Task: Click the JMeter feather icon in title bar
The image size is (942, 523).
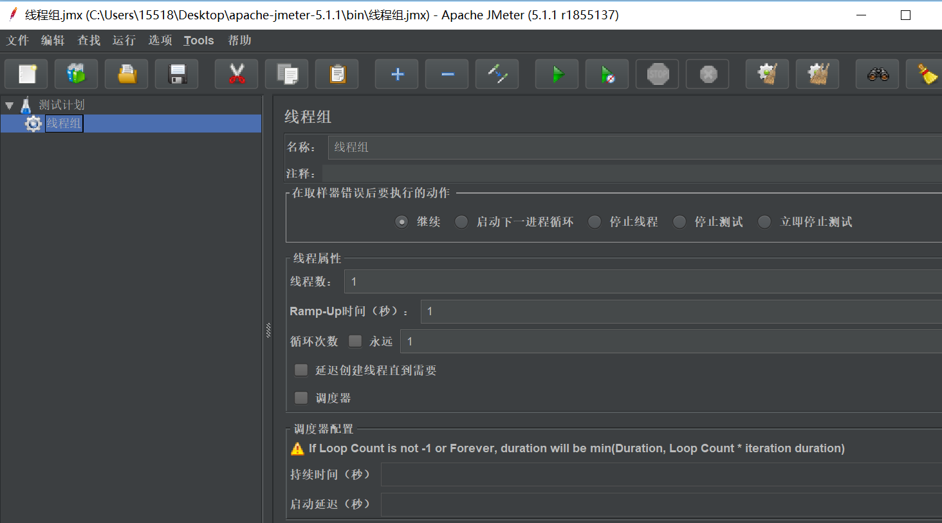Action: click(x=13, y=15)
